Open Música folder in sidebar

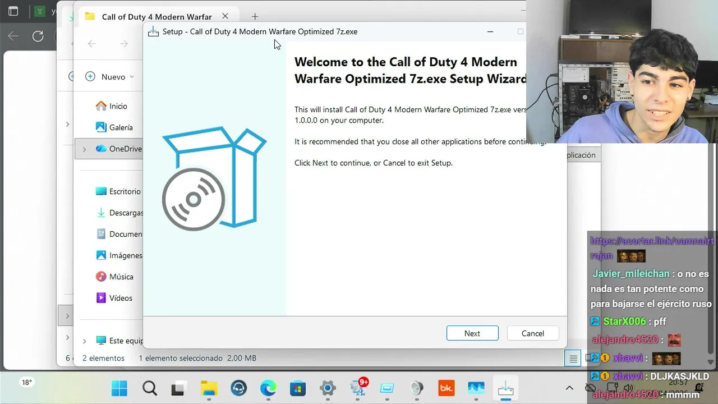[121, 277]
